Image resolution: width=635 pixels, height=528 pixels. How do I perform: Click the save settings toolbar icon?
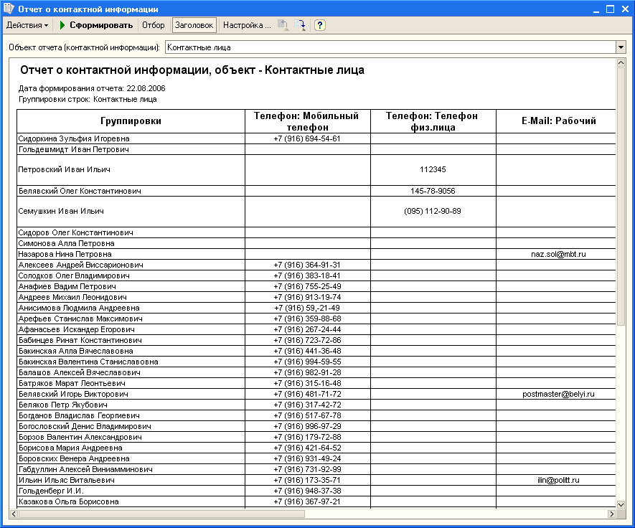tap(300, 25)
